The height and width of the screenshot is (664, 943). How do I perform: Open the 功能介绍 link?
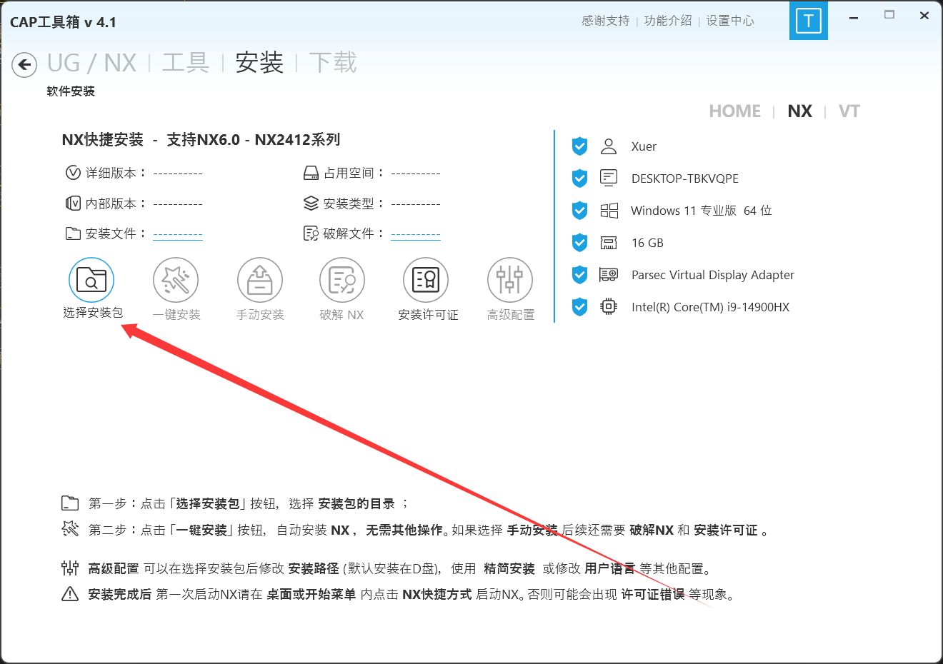667,21
